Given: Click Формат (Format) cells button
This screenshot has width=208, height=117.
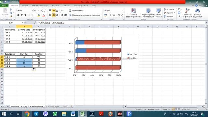Looking at the screenshot, I should 169,16.
